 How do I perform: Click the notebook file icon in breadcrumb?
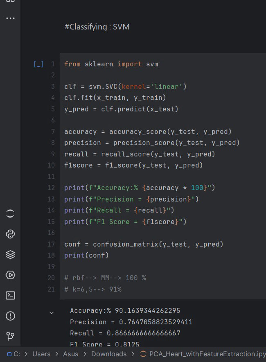[x=143, y=354]
